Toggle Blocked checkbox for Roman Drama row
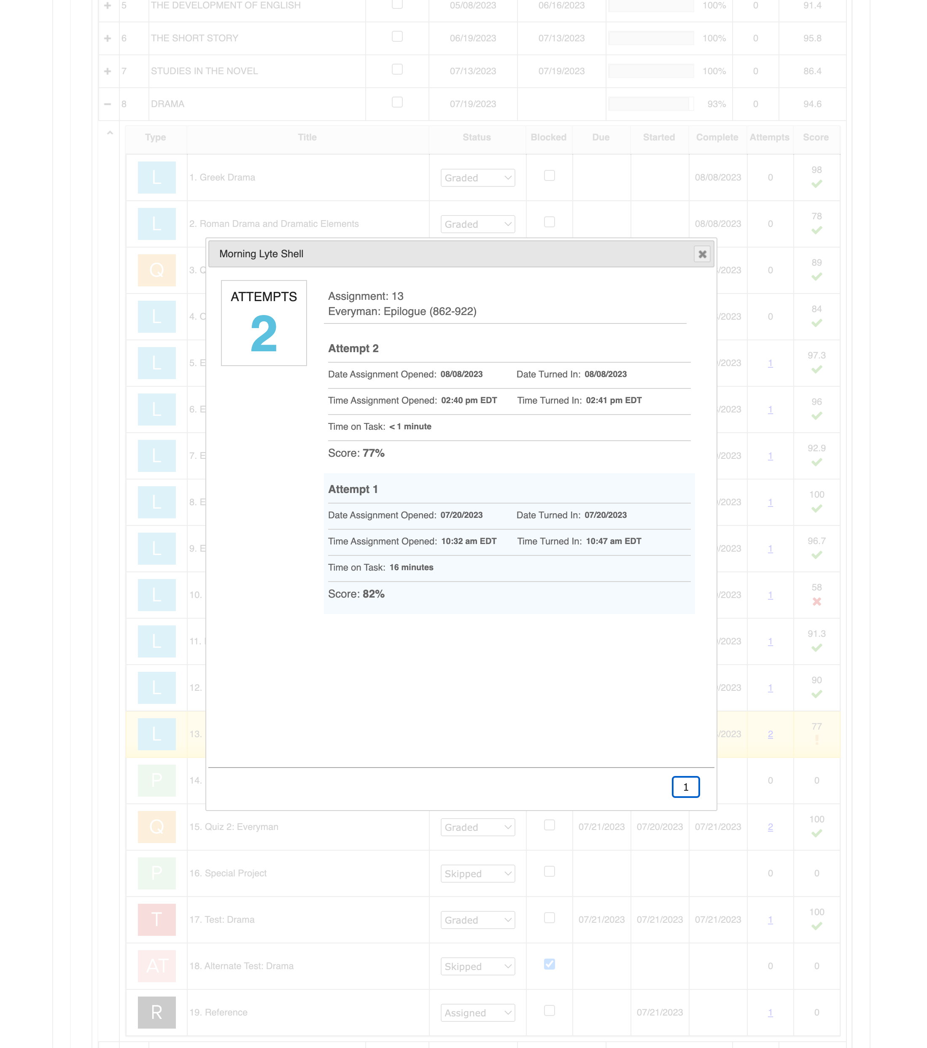 [x=549, y=222]
